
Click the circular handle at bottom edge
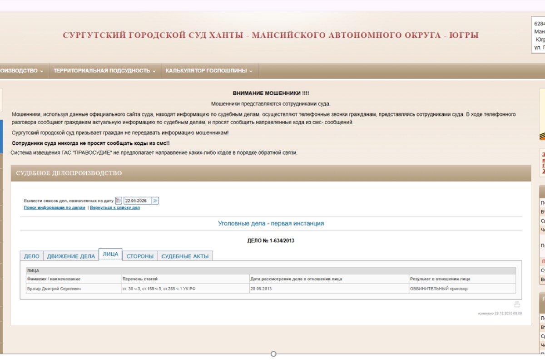273,354
